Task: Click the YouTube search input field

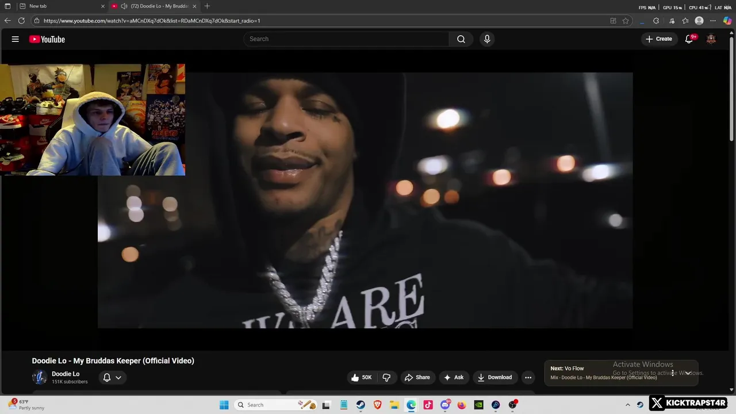Action: coord(347,39)
